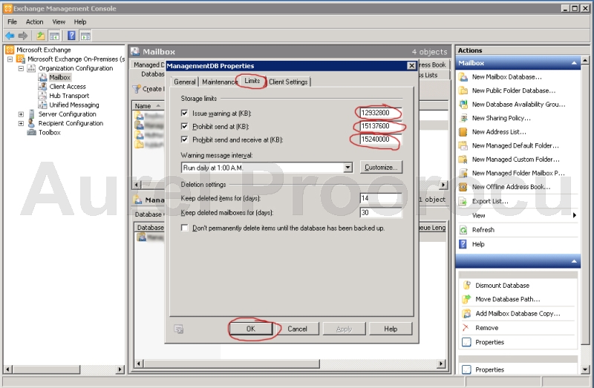Open the File menu
The image size is (594, 388).
coord(12,22)
